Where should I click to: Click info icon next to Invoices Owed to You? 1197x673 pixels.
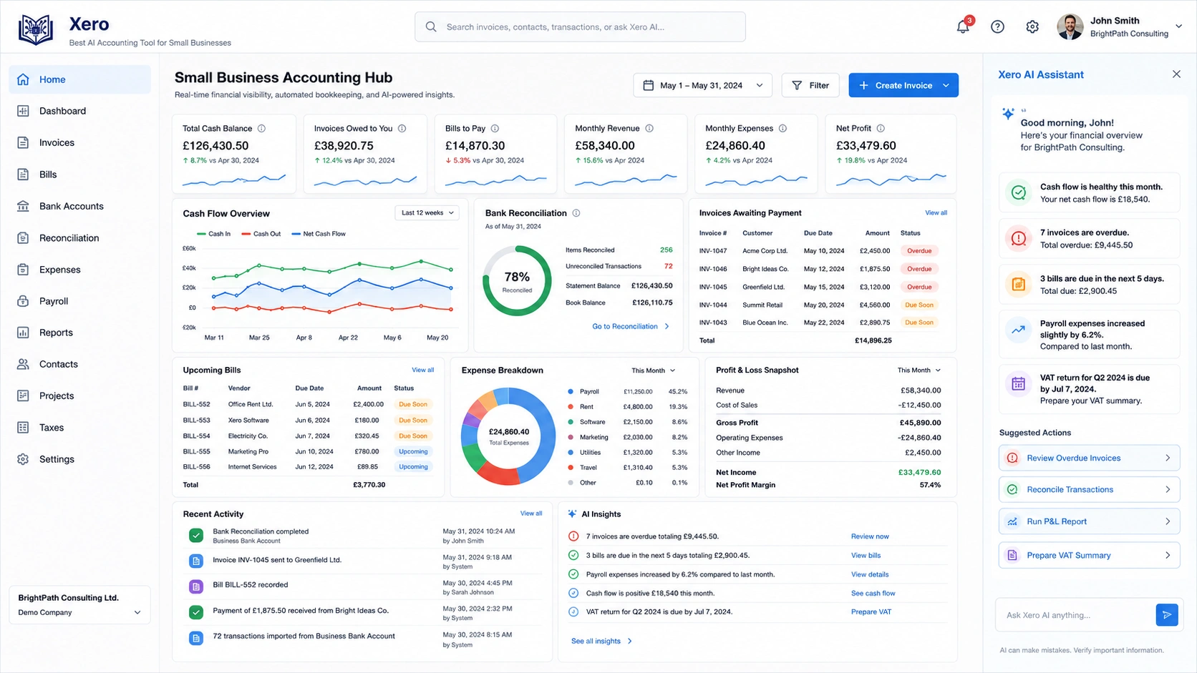402,129
